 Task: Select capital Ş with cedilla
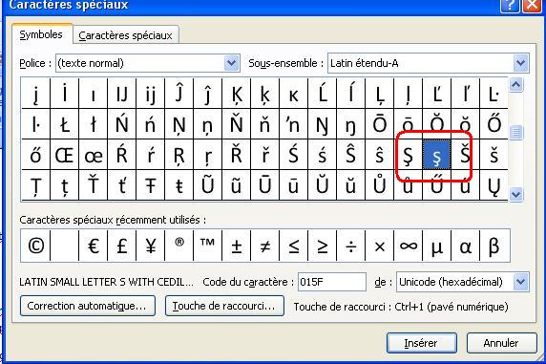[409, 155]
